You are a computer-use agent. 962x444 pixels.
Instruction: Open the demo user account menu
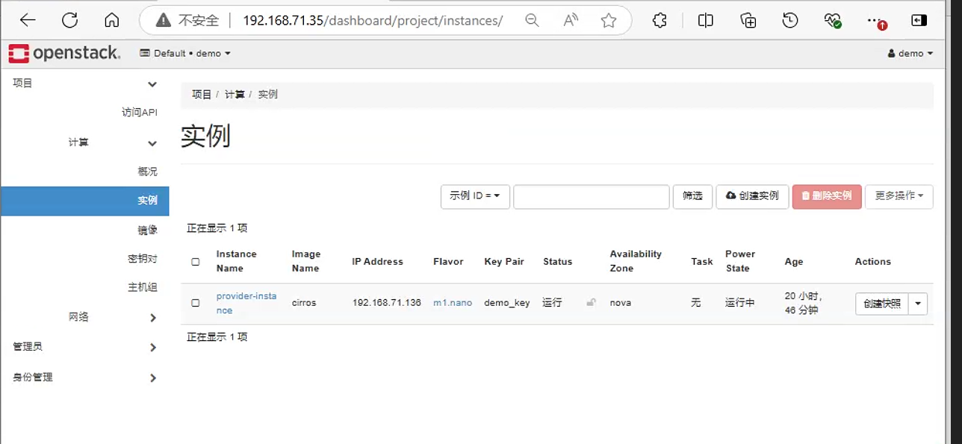tap(910, 53)
